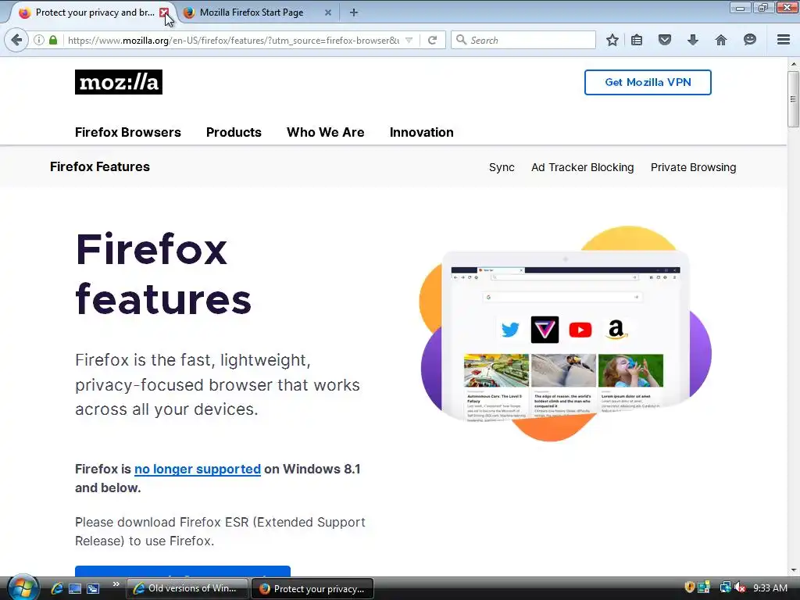Open the Who We Are menu
Viewport: 800px width, 600px height.
(326, 132)
